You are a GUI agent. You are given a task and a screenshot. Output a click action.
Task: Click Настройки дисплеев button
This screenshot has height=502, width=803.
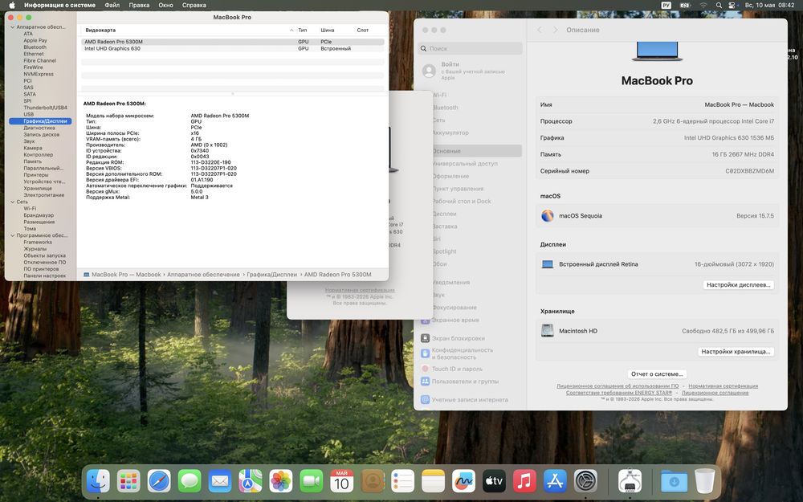click(738, 285)
